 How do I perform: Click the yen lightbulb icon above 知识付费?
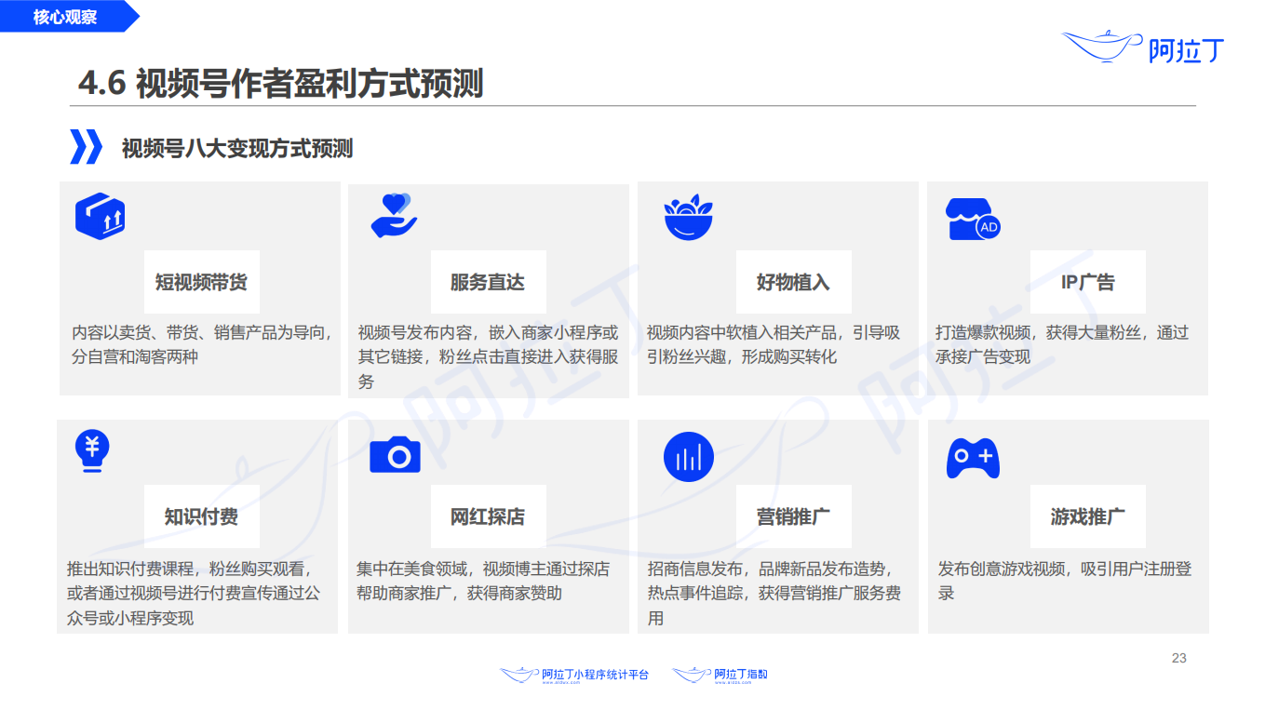point(92,453)
